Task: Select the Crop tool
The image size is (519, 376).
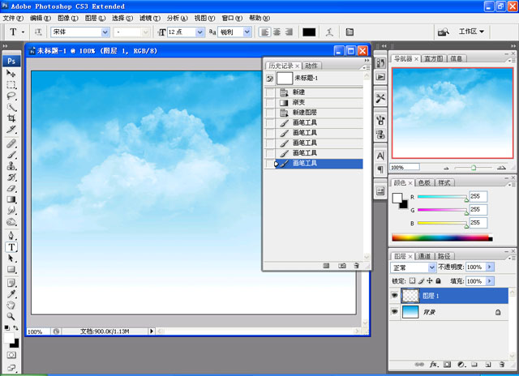Action: 11,118
